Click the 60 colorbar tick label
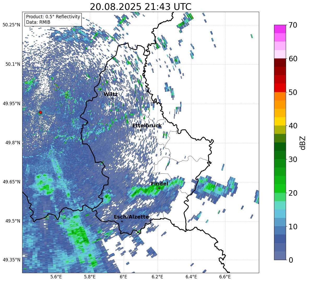The width and height of the screenshot is (309, 282). (293, 59)
